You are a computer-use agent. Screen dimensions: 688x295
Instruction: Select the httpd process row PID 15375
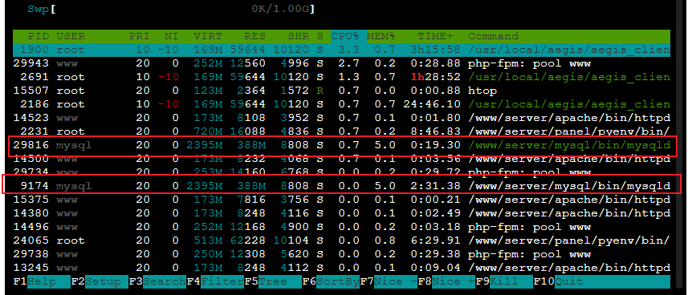tap(341, 200)
